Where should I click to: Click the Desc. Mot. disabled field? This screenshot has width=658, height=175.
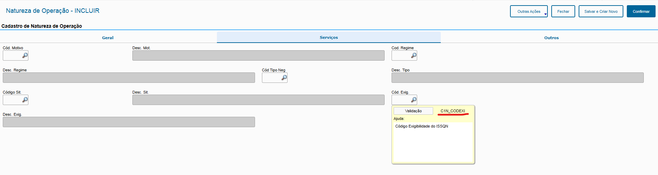click(x=258, y=55)
